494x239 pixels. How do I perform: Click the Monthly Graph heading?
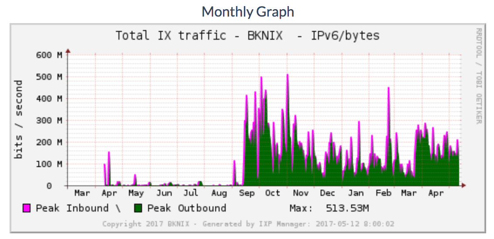(x=248, y=11)
